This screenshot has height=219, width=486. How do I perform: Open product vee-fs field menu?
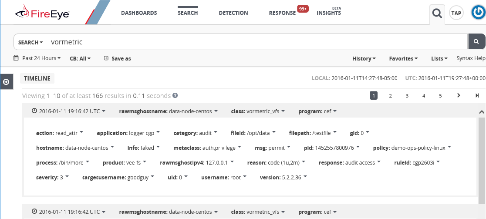(125, 162)
